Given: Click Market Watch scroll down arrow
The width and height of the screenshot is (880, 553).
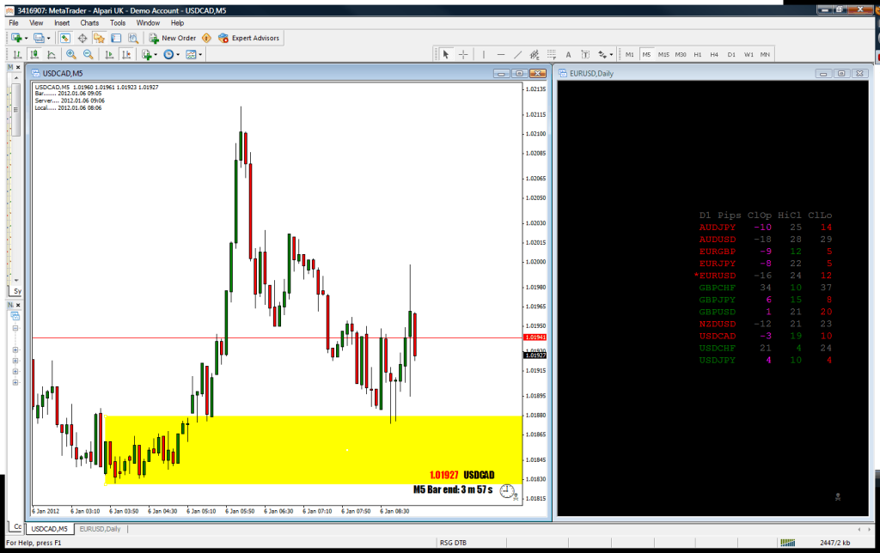Looking at the screenshot, I should tap(16, 280).
